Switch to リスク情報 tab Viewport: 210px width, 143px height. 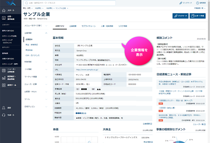[123, 26]
